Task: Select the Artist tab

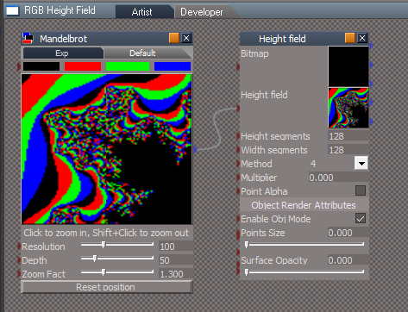Action: (142, 12)
